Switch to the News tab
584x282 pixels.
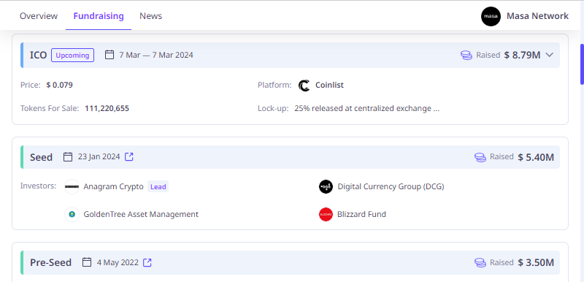[151, 16]
